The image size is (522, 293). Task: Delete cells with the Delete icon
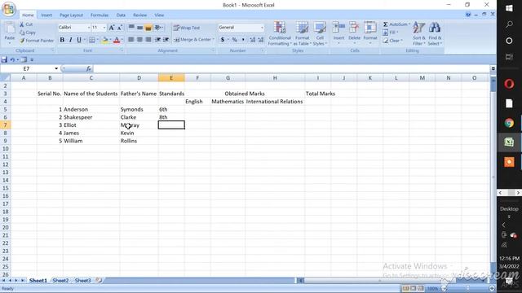[354, 28]
